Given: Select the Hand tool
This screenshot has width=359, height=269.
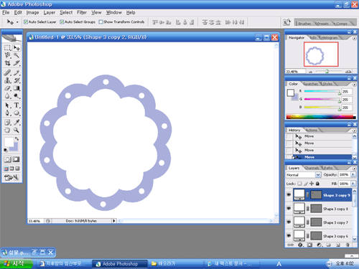Looking at the screenshot, I should 7,130.
